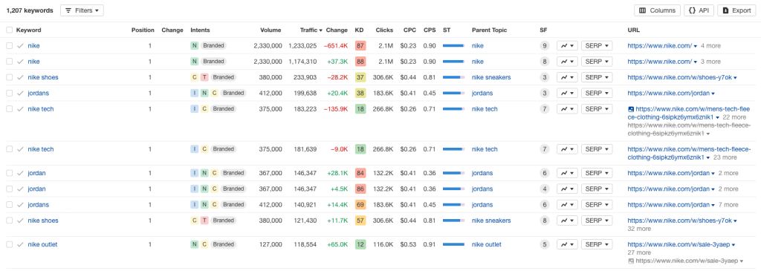The width and height of the screenshot is (761, 271).
Task: Click the Parent Topic column header
Action: pos(489,30)
